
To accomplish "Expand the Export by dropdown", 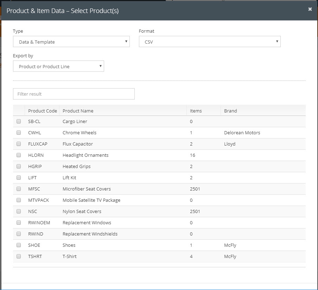I will (58, 66).
